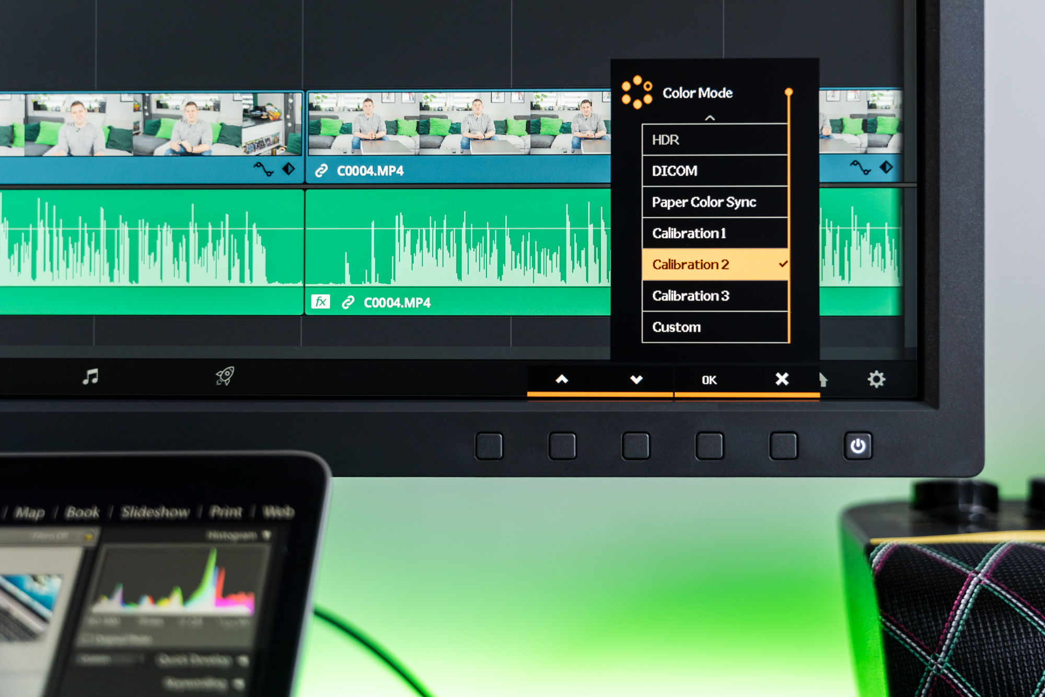Click the Color Mode title icon
Screen dimensions: 1045x697
click(x=637, y=92)
